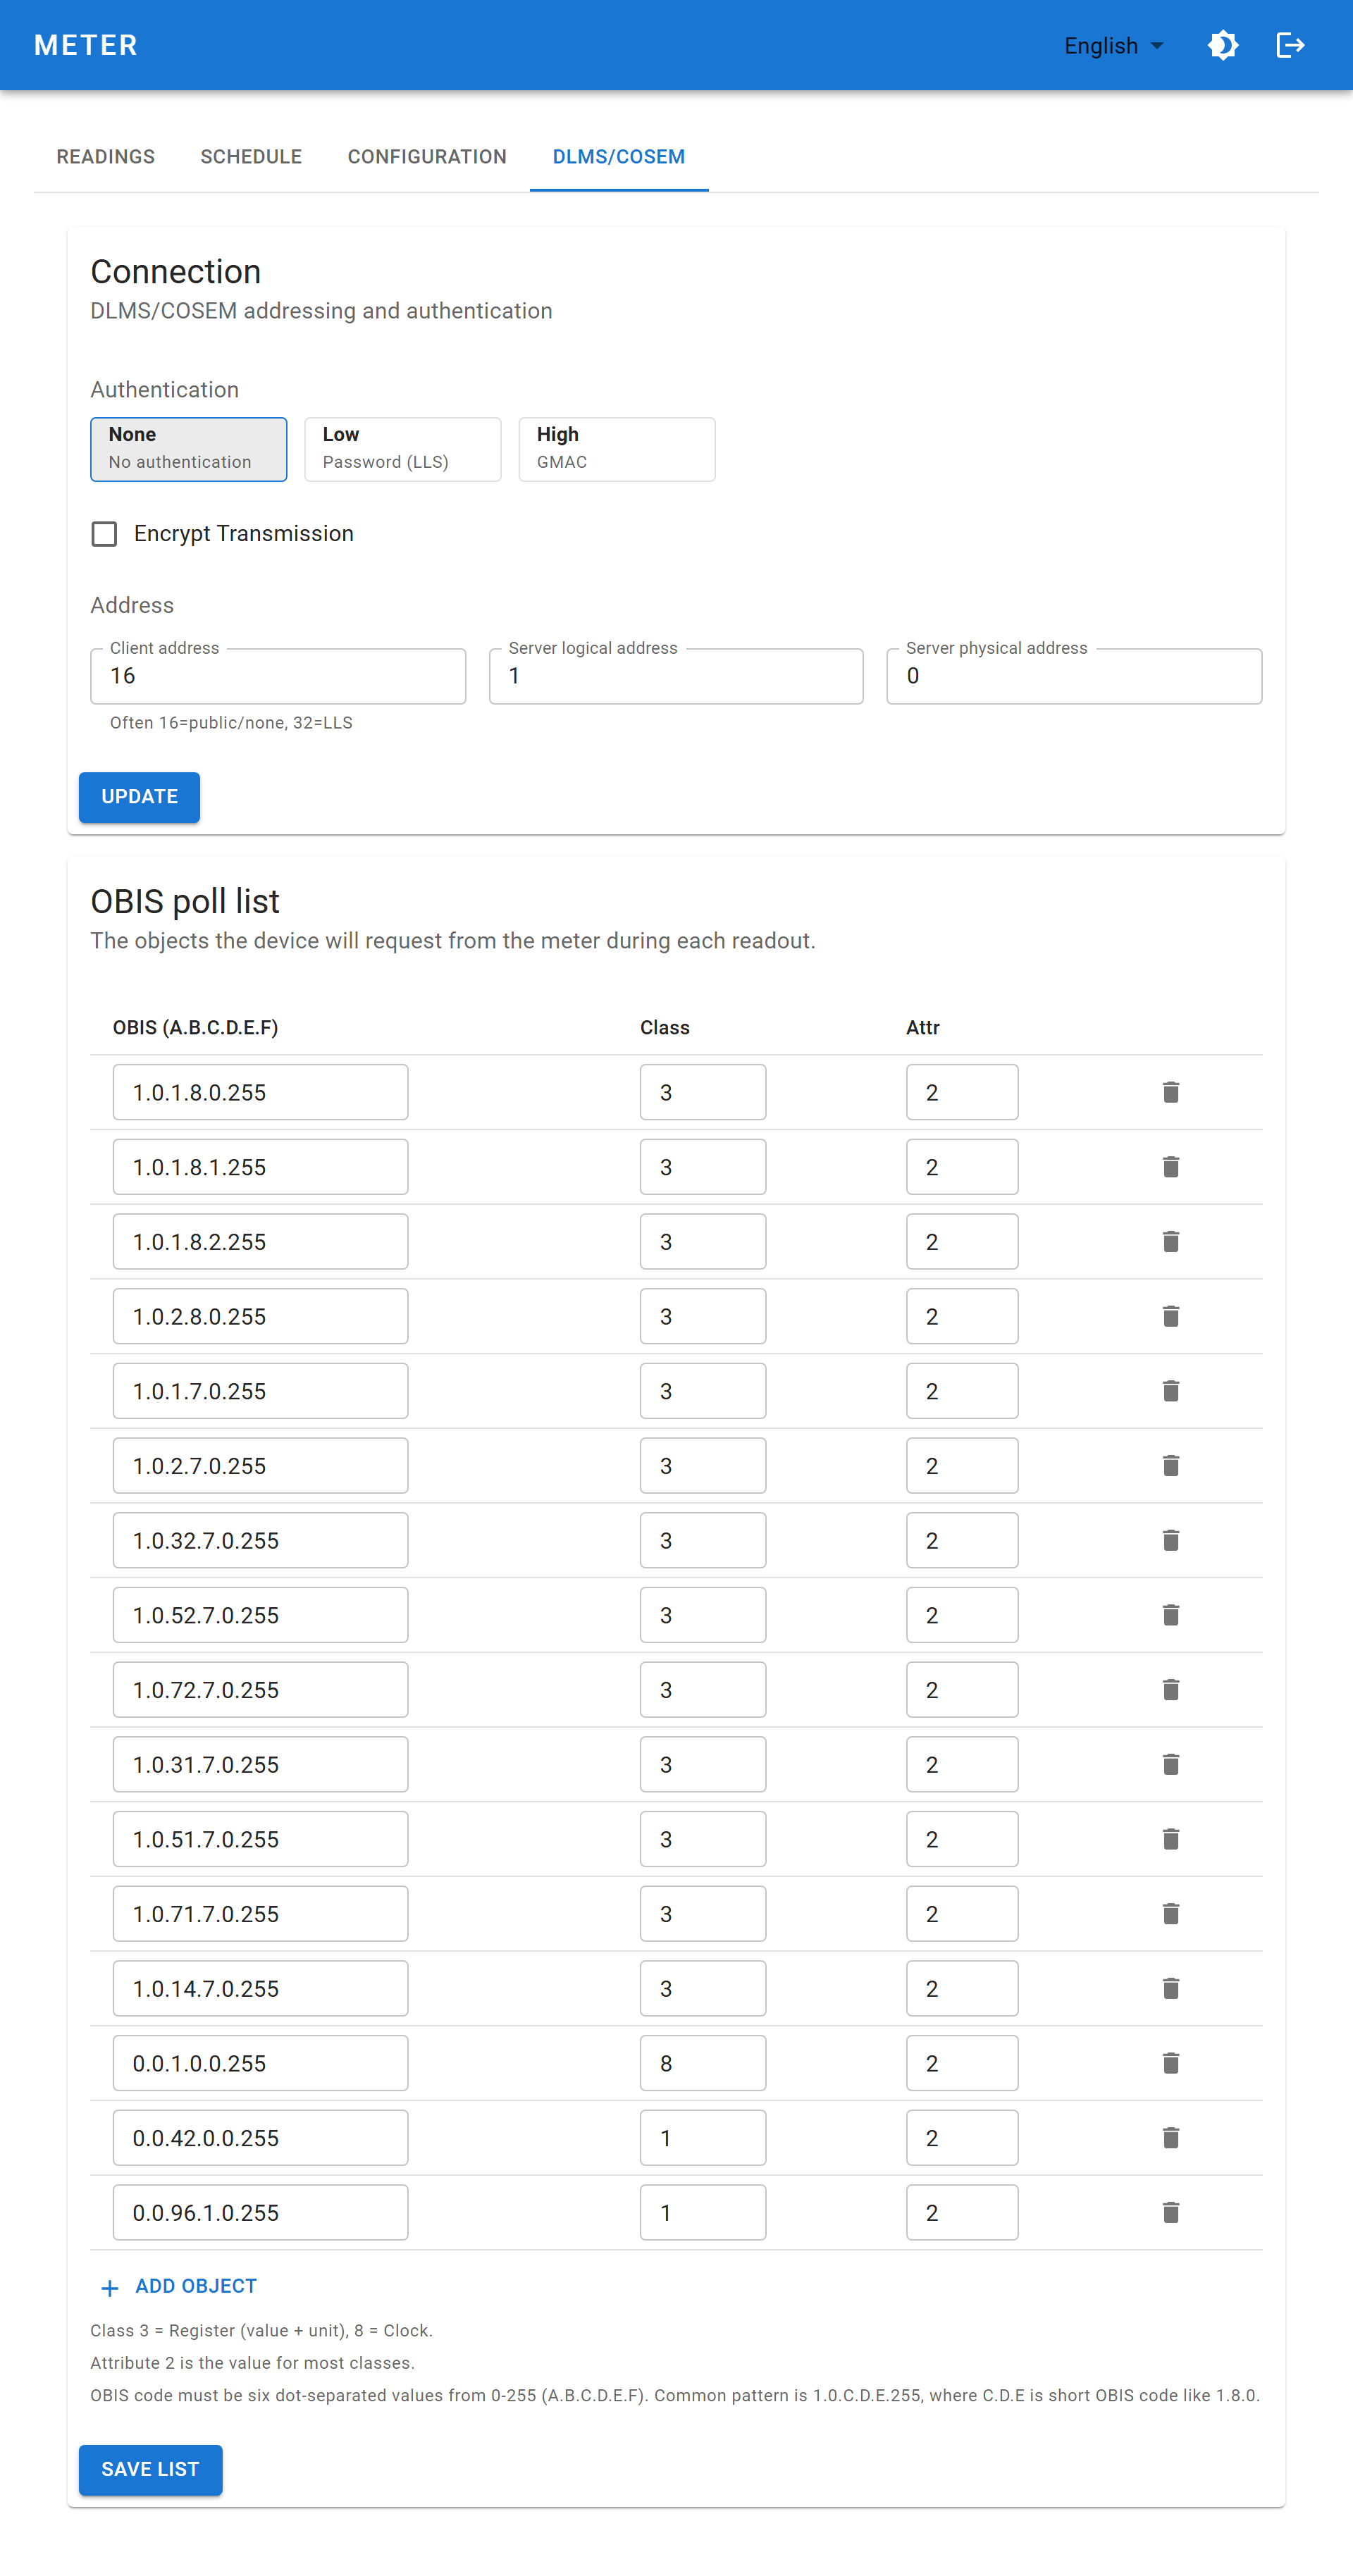1353x2576 pixels.
Task: Edit the 1.0.14.7.0.255 OBIS code field
Action: coord(260,1988)
